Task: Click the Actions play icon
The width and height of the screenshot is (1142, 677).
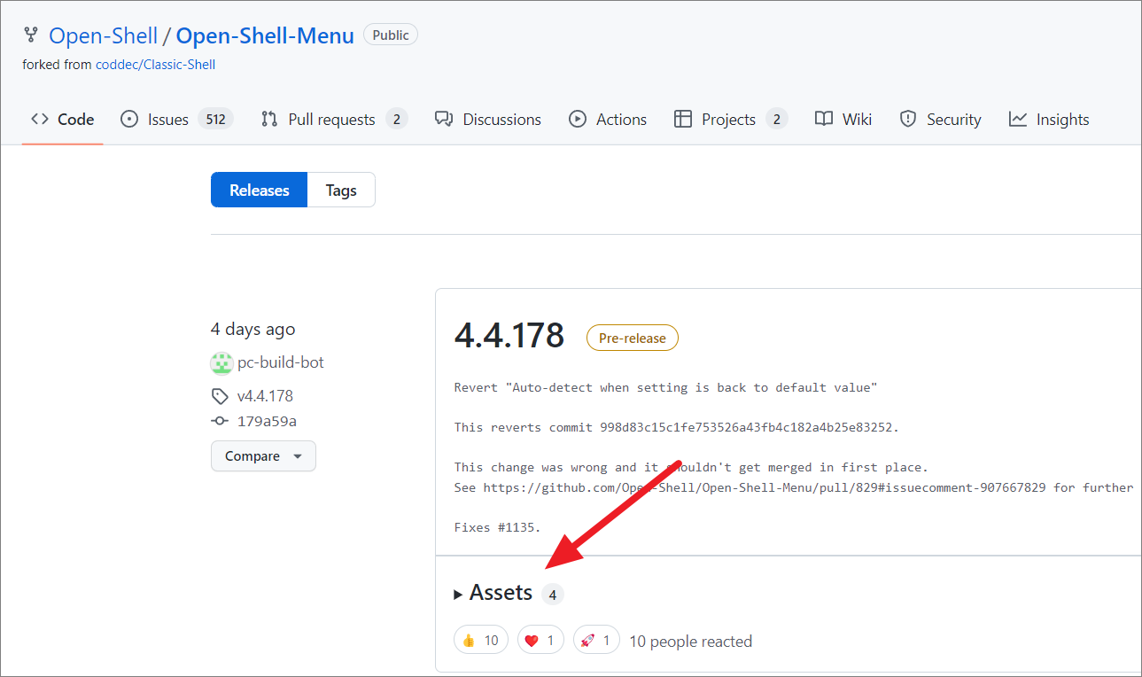Action: pyautogui.click(x=578, y=119)
